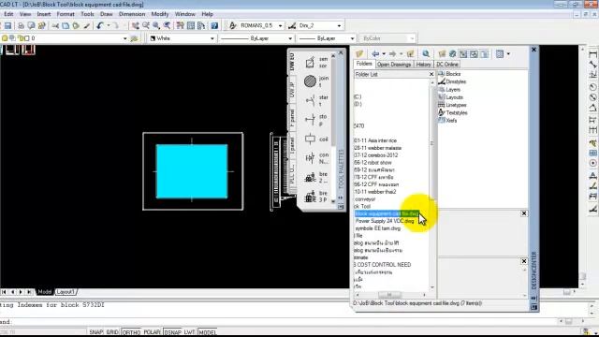
Task: Toggle GRID display in status bar
Action: (x=112, y=332)
